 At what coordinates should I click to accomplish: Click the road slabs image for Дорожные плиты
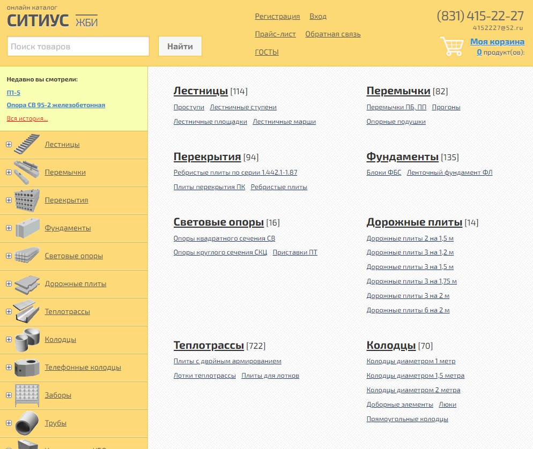pos(27,285)
